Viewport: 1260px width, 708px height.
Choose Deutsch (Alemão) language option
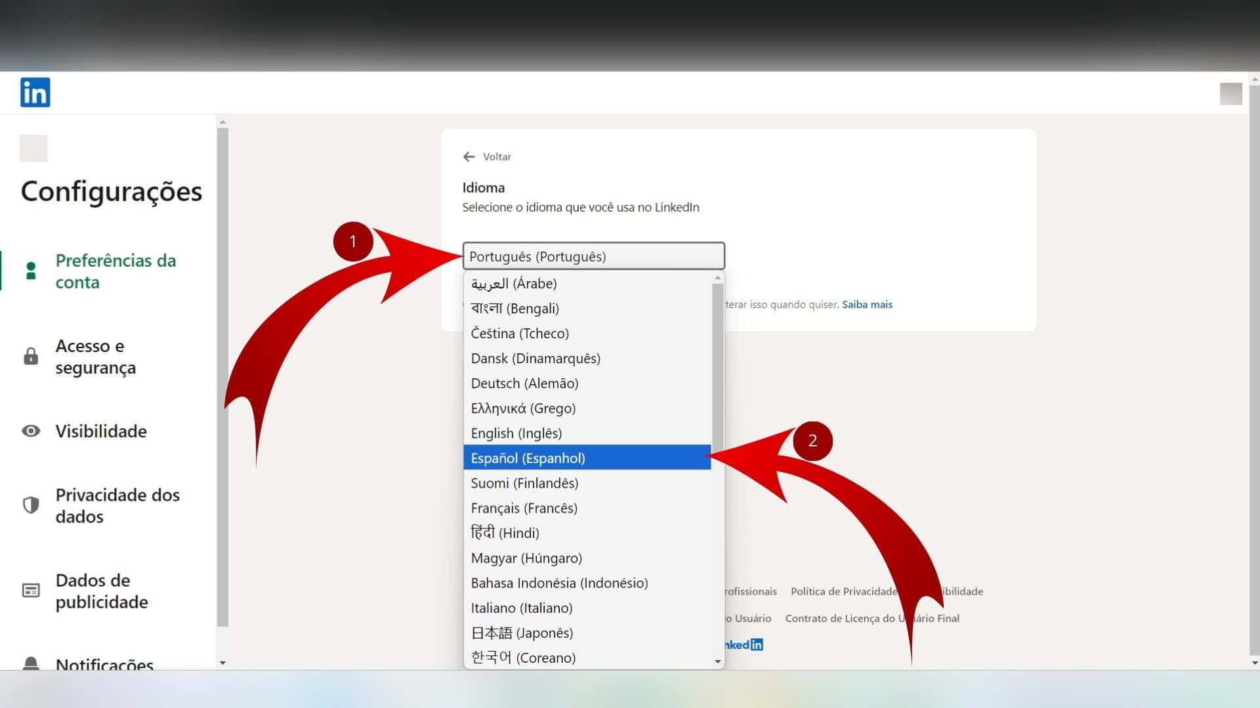[587, 383]
